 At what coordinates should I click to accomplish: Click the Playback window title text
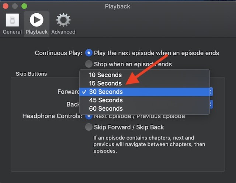click(x=118, y=7)
